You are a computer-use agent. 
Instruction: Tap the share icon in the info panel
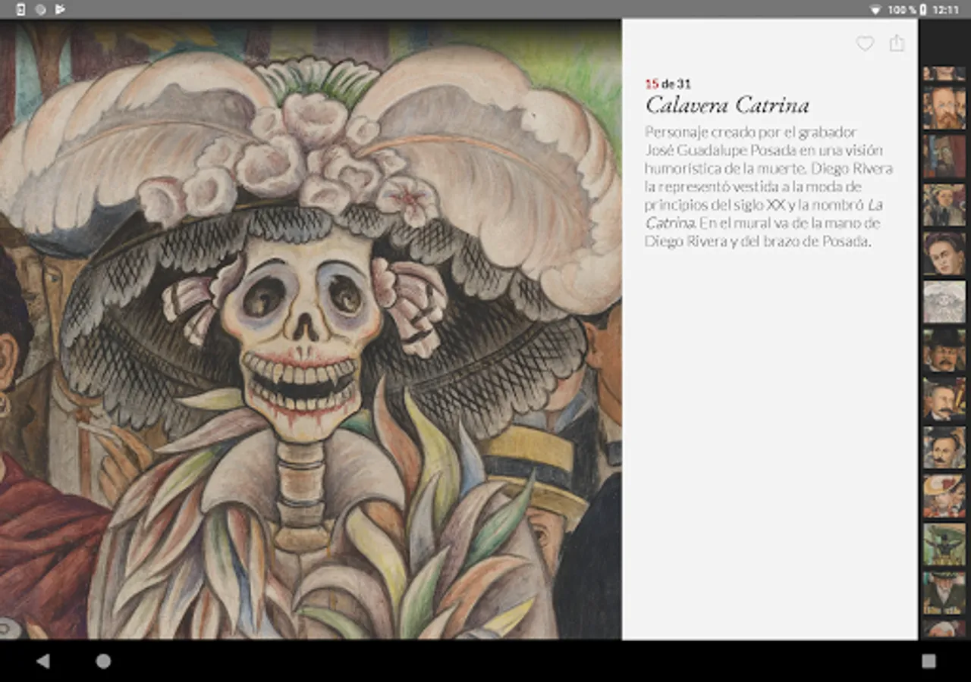click(x=897, y=42)
